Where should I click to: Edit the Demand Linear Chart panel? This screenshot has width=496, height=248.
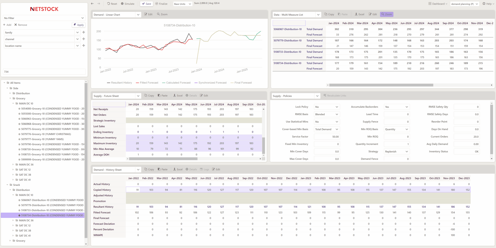(148, 14)
